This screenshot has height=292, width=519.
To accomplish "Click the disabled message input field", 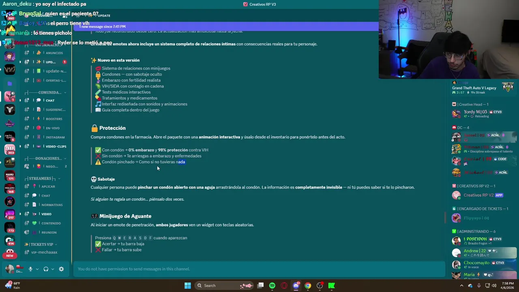I will coord(259,269).
